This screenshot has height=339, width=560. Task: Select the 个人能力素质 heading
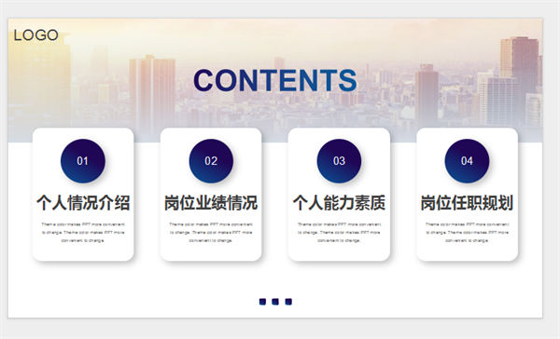(x=339, y=202)
